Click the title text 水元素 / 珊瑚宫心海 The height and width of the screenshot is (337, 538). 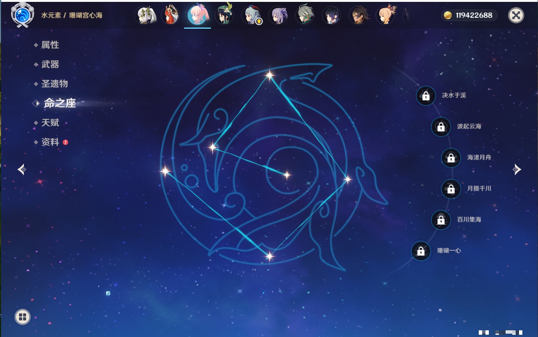[72, 15]
